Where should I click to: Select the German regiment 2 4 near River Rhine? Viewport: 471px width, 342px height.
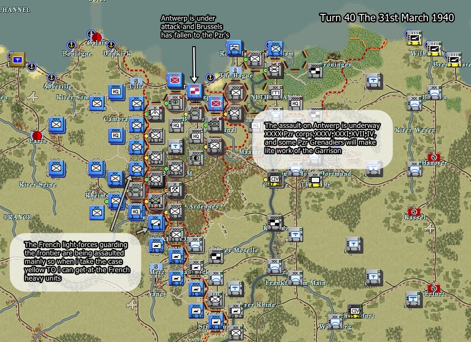215,300
